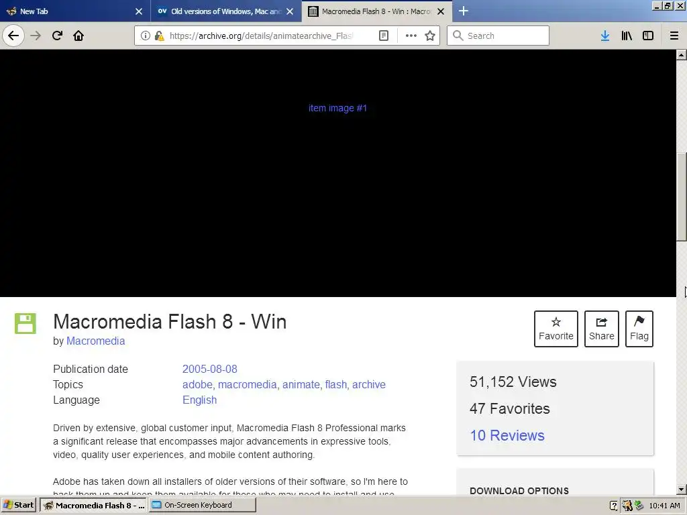This screenshot has height=515, width=687.
Task: Toggle reader view in address bar
Action: pyautogui.click(x=383, y=36)
